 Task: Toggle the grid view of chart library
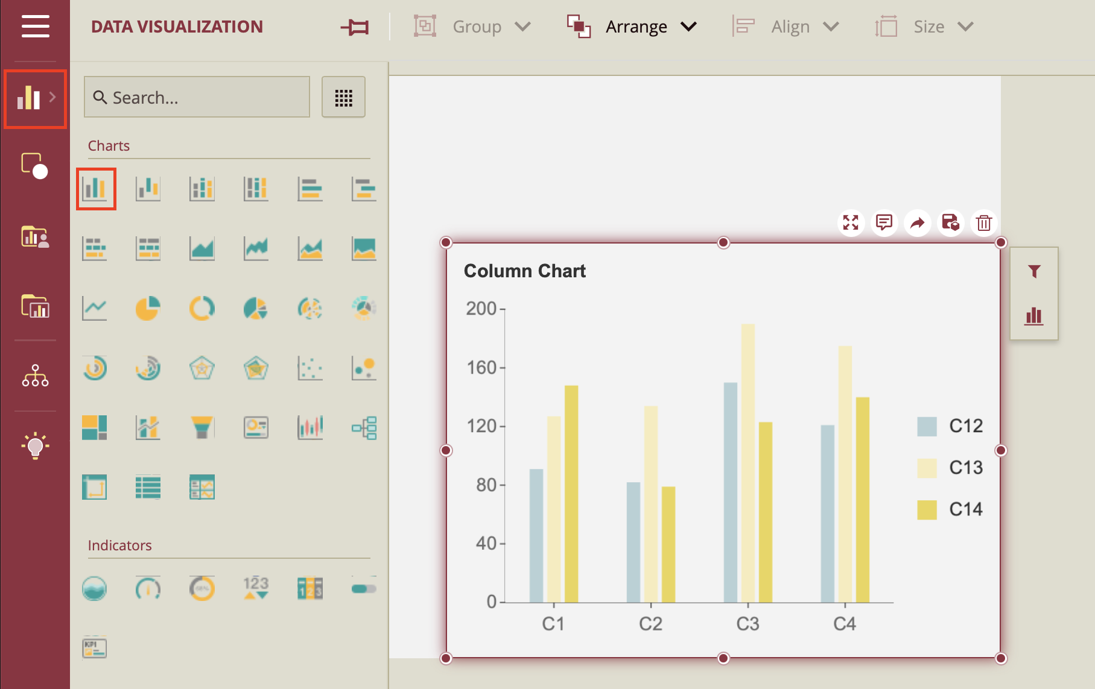343,97
